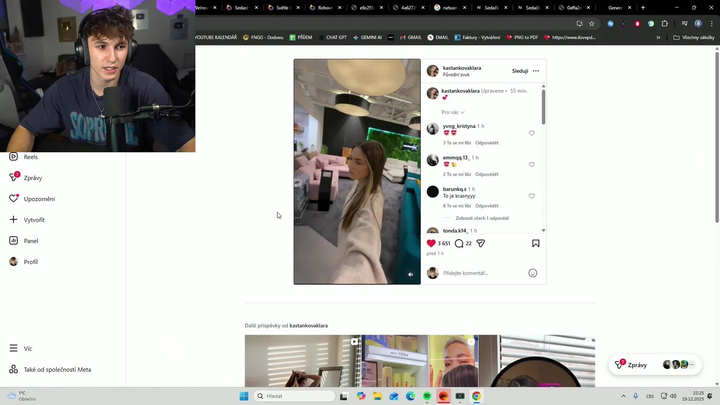Open the kastankovaklara link under Další příspěvky
The width and height of the screenshot is (720, 405).
pyautogui.click(x=308, y=326)
